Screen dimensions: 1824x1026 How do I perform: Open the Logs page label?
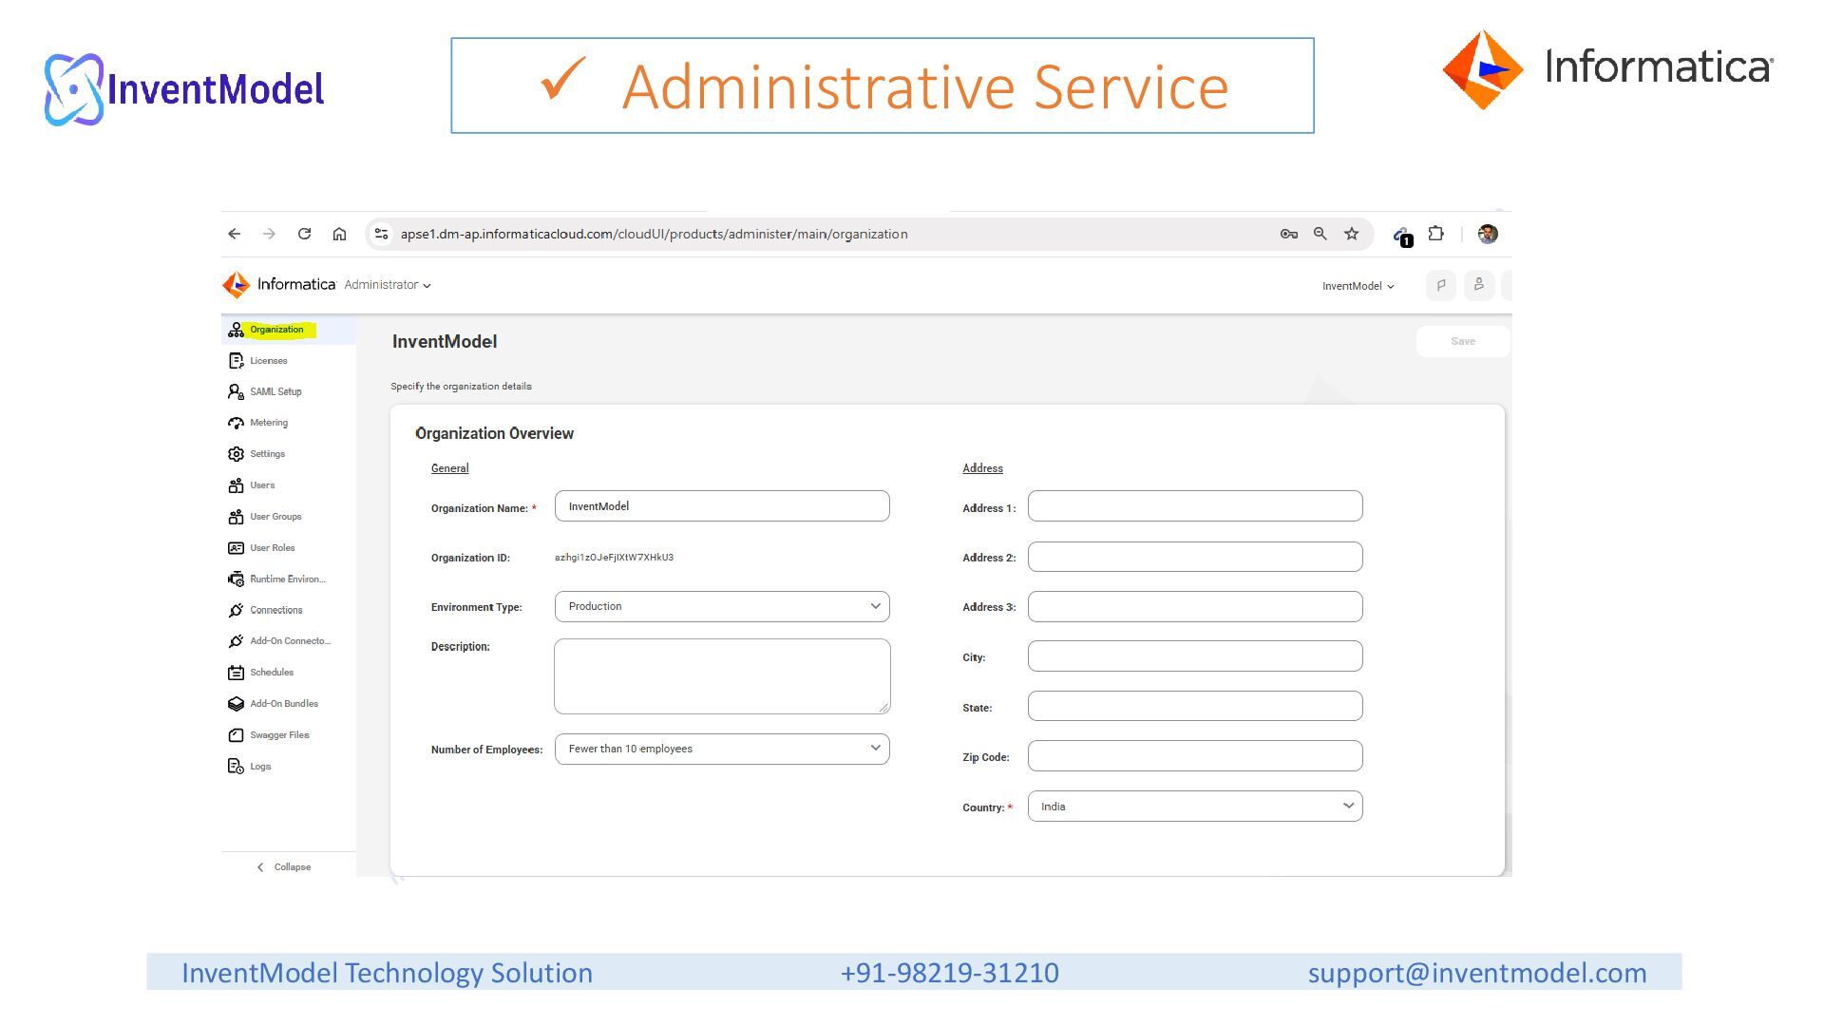260,767
